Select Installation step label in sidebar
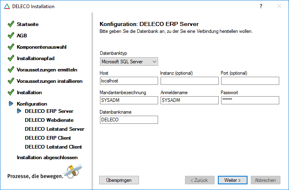The height and width of the screenshot is (190, 289). tap(29, 93)
